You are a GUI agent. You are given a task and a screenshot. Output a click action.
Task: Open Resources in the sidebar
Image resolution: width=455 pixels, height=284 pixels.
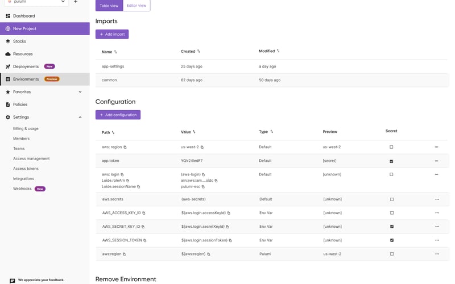click(x=45, y=54)
